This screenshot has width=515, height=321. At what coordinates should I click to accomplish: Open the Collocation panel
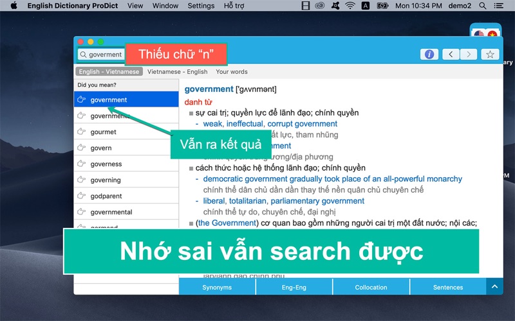[x=371, y=287]
